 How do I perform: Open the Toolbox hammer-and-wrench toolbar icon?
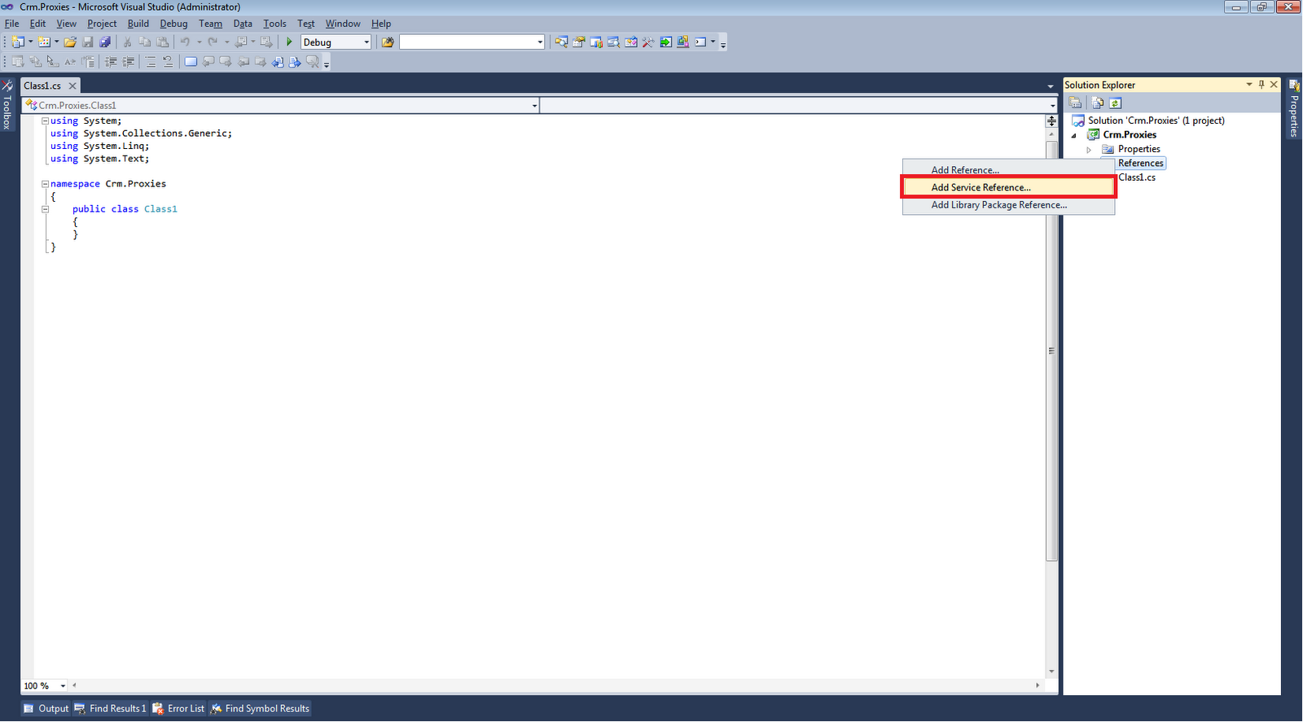648,42
